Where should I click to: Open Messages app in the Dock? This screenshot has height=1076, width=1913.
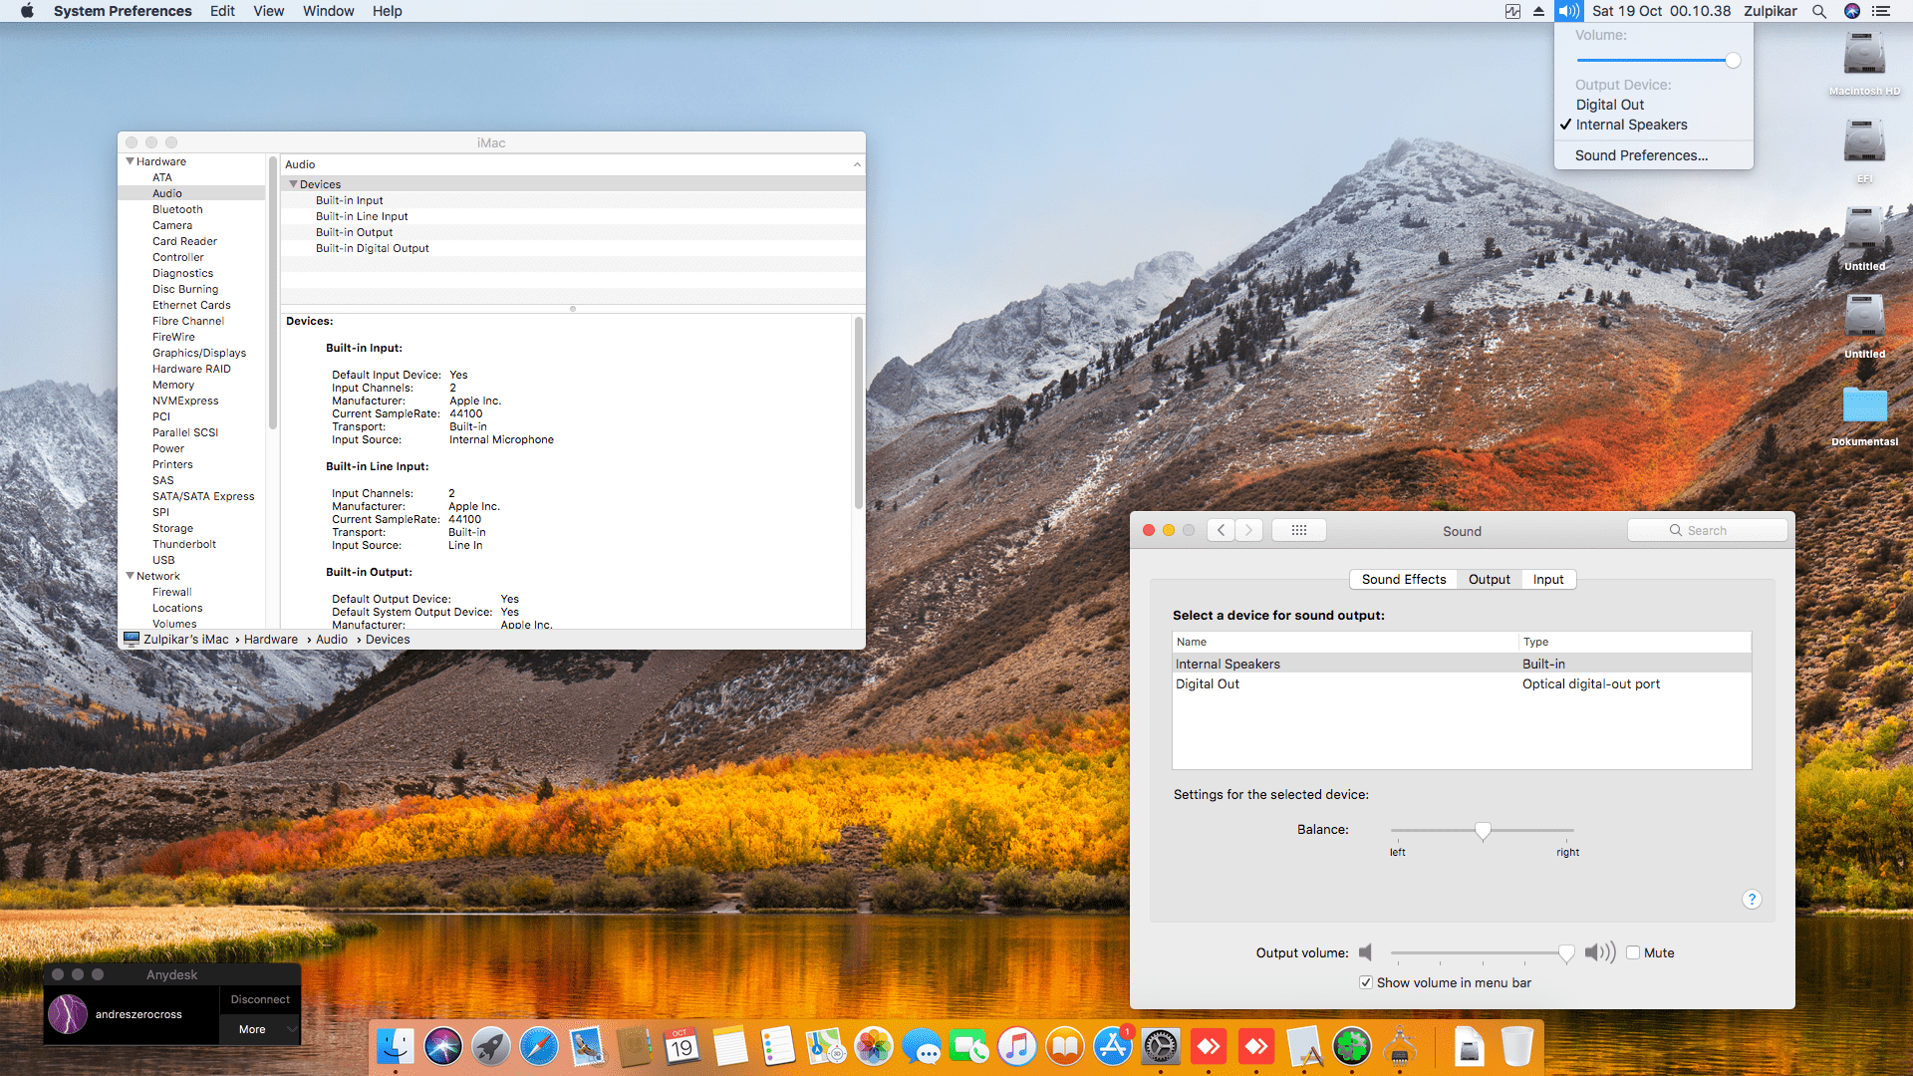pyautogui.click(x=922, y=1047)
